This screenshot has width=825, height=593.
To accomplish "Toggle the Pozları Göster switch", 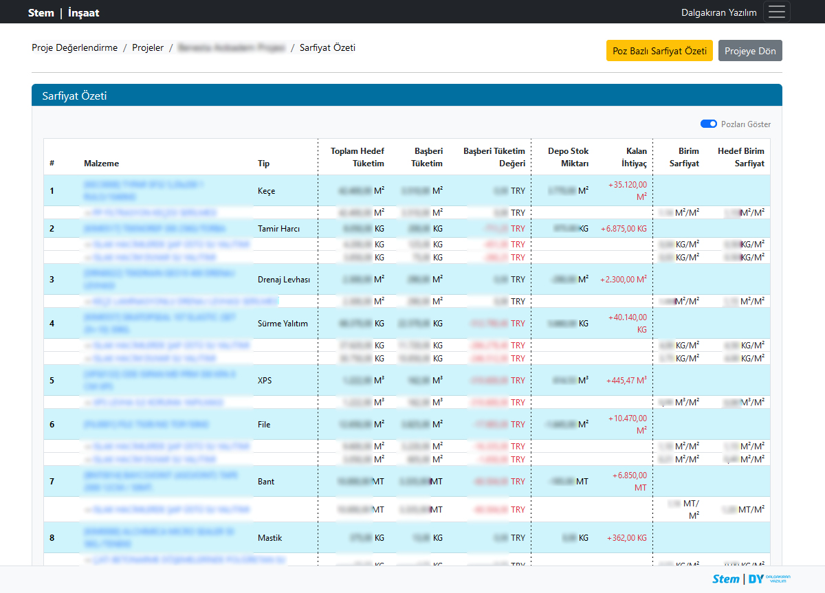I will coord(708,124).
